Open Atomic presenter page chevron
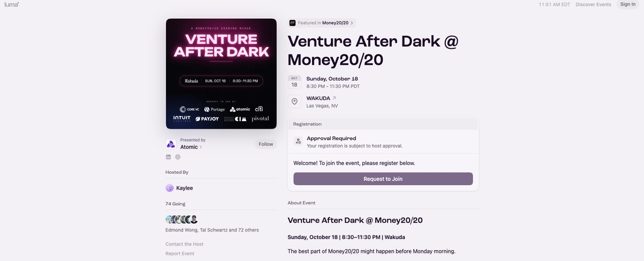Image resolution: width=644 pixels, height=261 pixels. tap(201, 147)
